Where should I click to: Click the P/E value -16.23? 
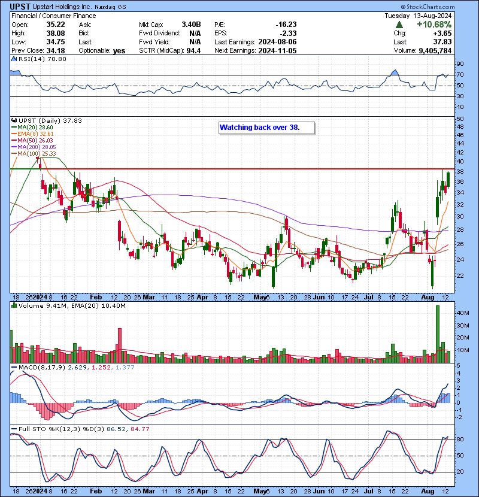(x=286, y=25)
